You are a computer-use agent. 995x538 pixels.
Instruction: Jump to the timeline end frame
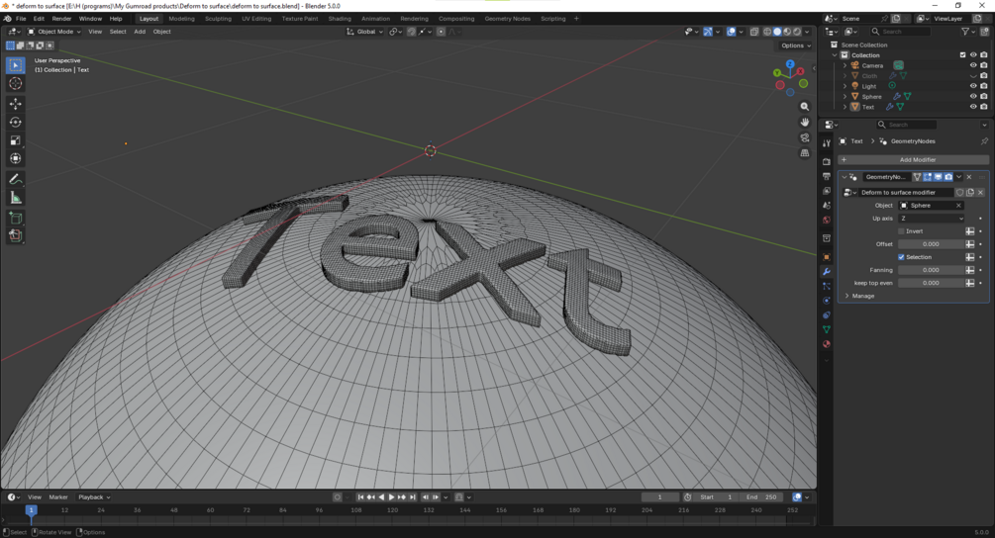click(x=413, y=497)
